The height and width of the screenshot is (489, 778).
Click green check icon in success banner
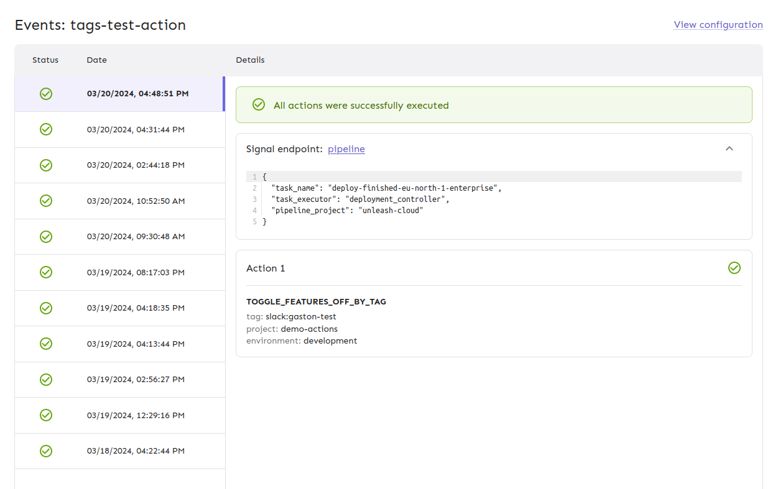click(x=259, y=104)
